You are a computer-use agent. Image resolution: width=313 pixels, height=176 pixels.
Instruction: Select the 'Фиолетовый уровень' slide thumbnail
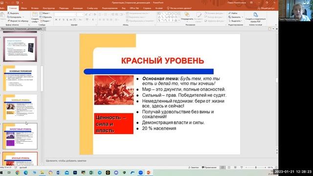20,136
